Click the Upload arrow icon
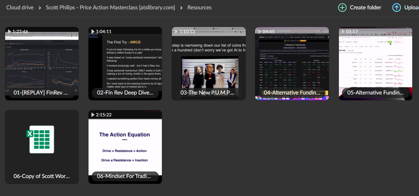The height and width of the screenshot is (196, 419). (x=396, y=7)
